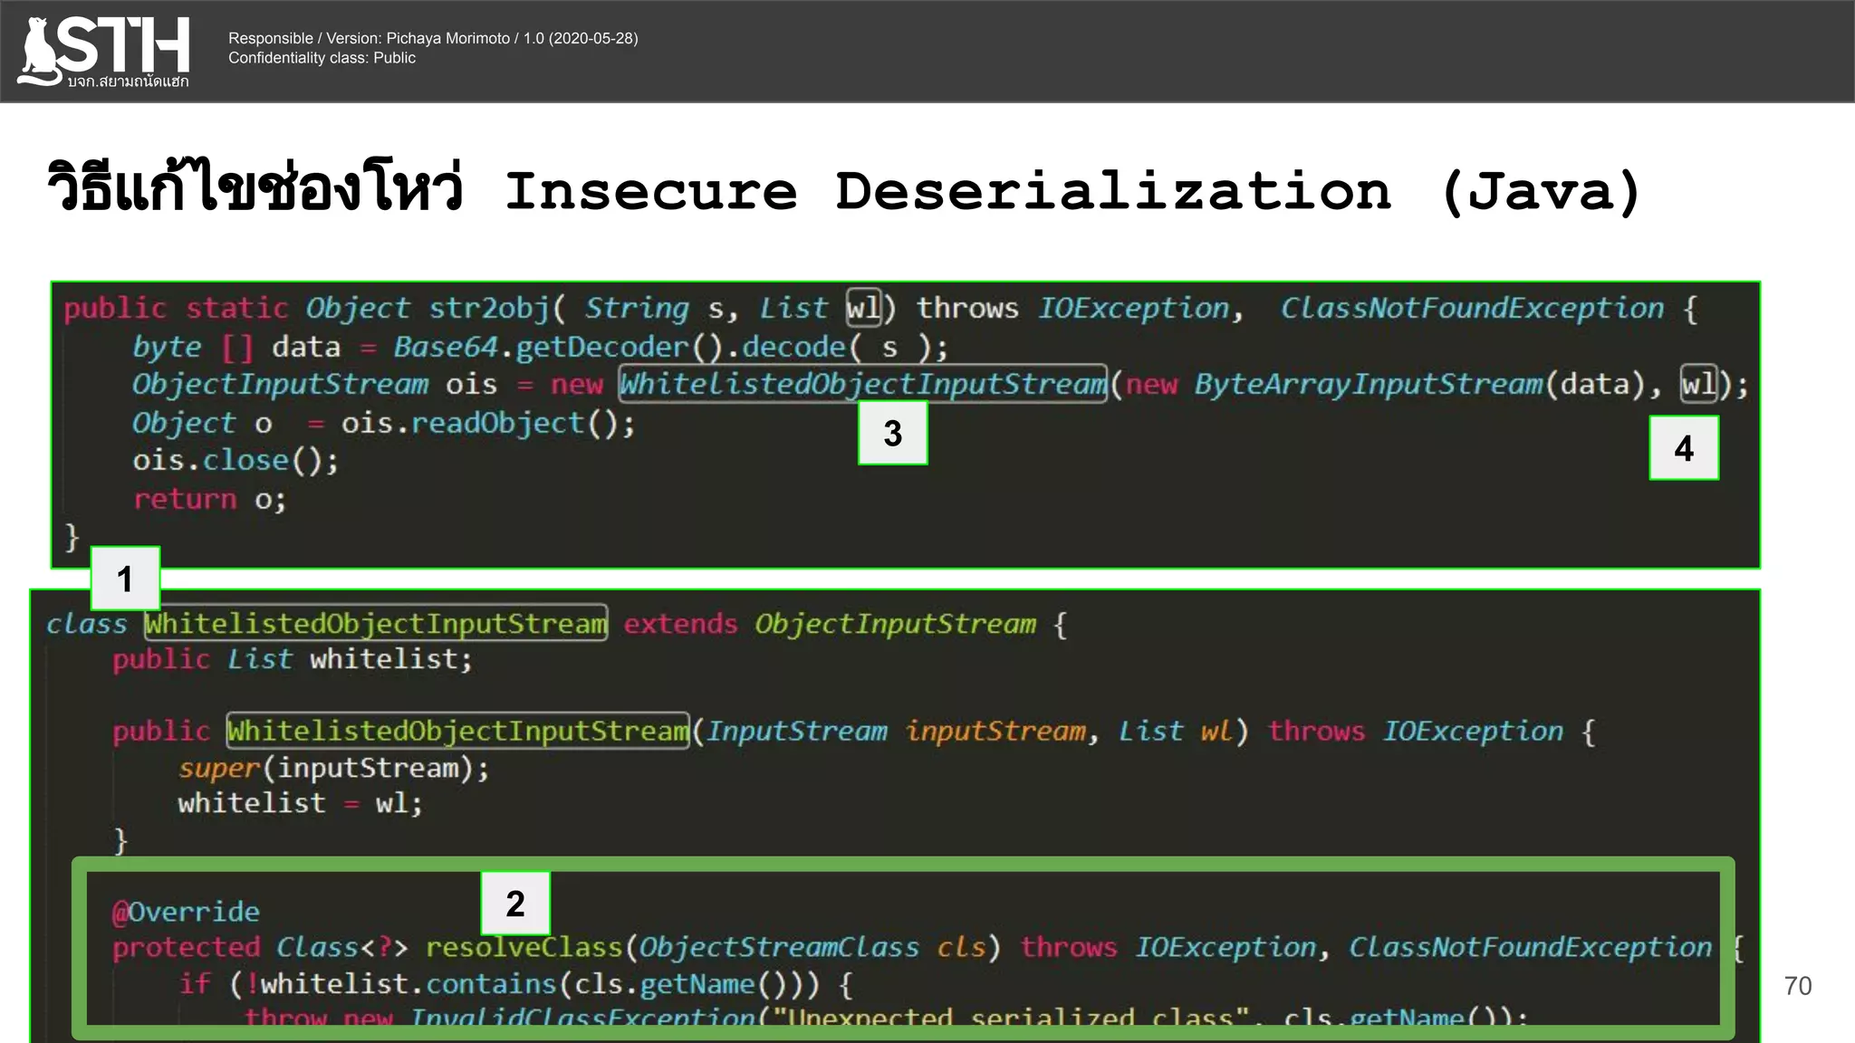Click 'ClassNotFoundException' in the str2obj signature
The width and height of the screenshot is (1855, 1043).
[x=1472, y=309]
